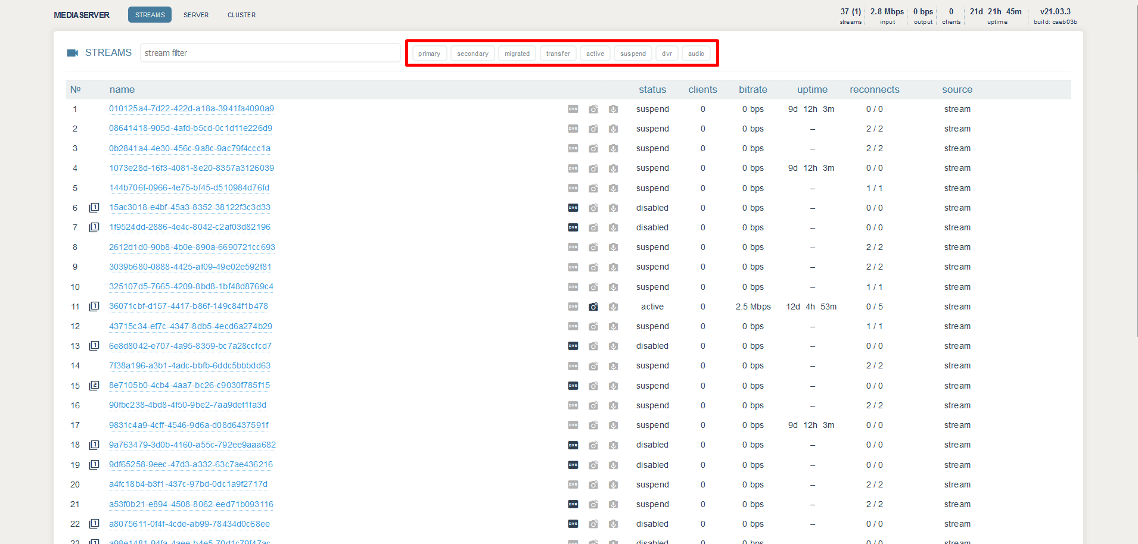The height and width of the screenshot is (544, 1138).
Task: Open the CLUSTER tab
Action: tap(241, 15)
